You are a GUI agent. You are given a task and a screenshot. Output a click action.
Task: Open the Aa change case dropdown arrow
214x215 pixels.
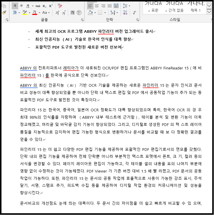point(49,13)
